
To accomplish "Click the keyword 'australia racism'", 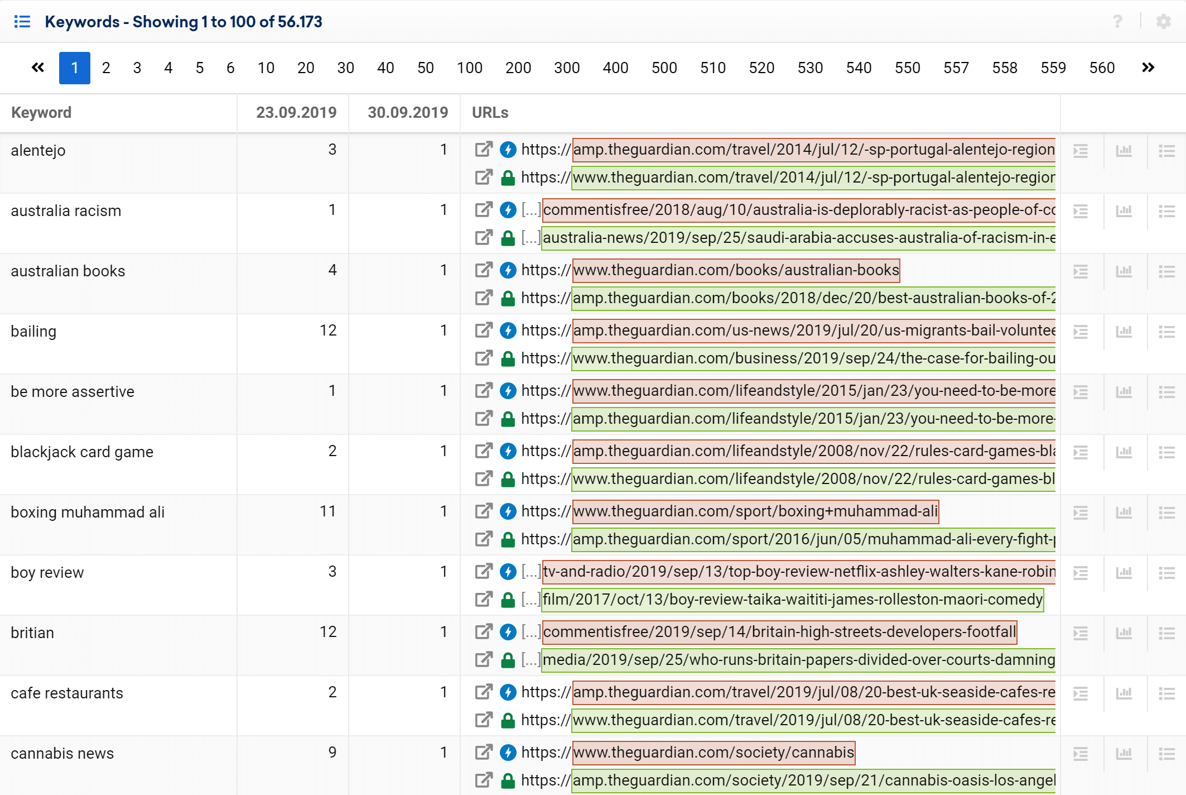I will point(66,211).
